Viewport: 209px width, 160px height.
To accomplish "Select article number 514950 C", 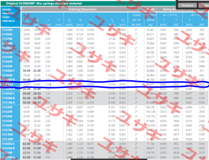I will tap(8, 94).
